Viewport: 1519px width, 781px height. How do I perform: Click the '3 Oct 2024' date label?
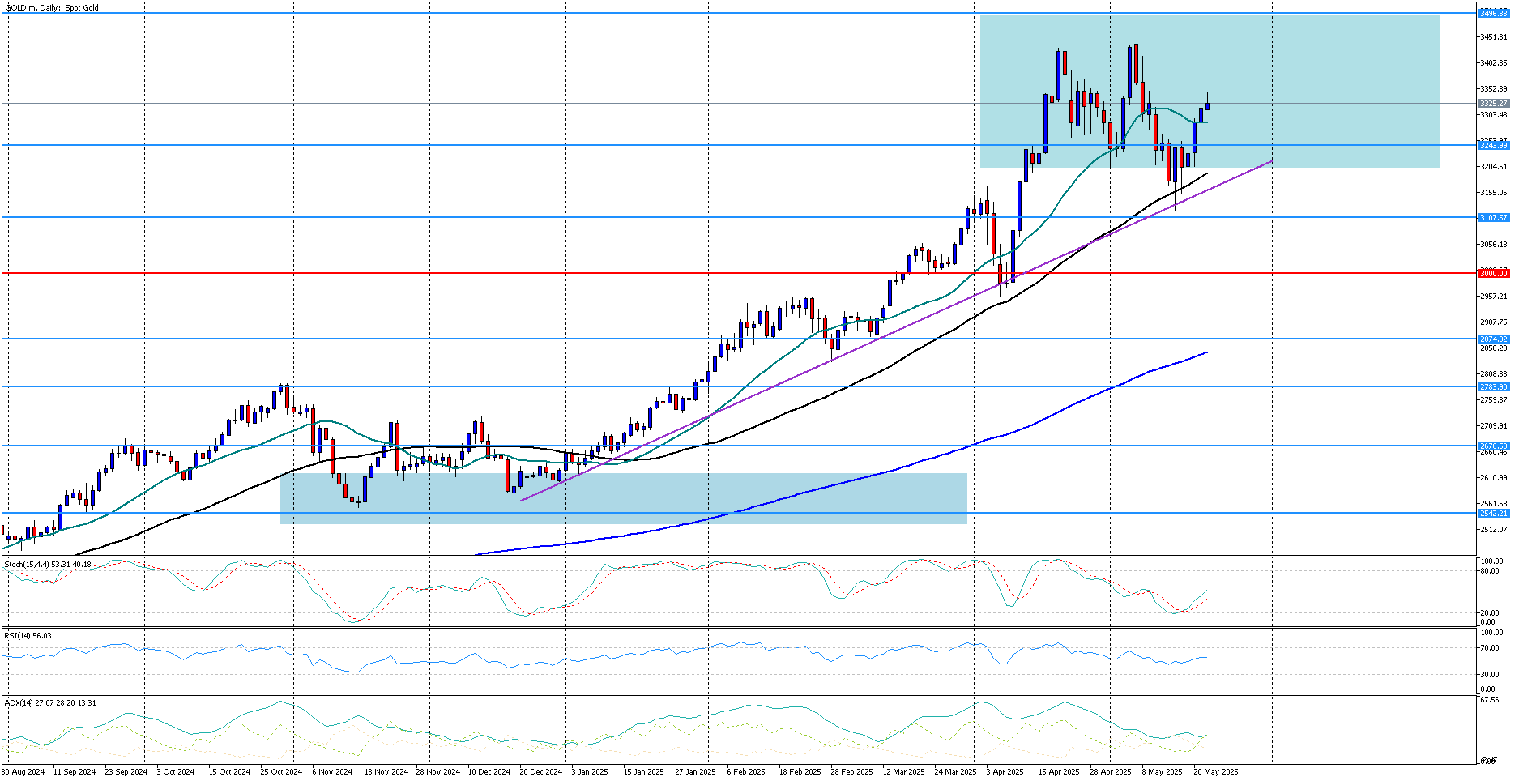(176, 772)
